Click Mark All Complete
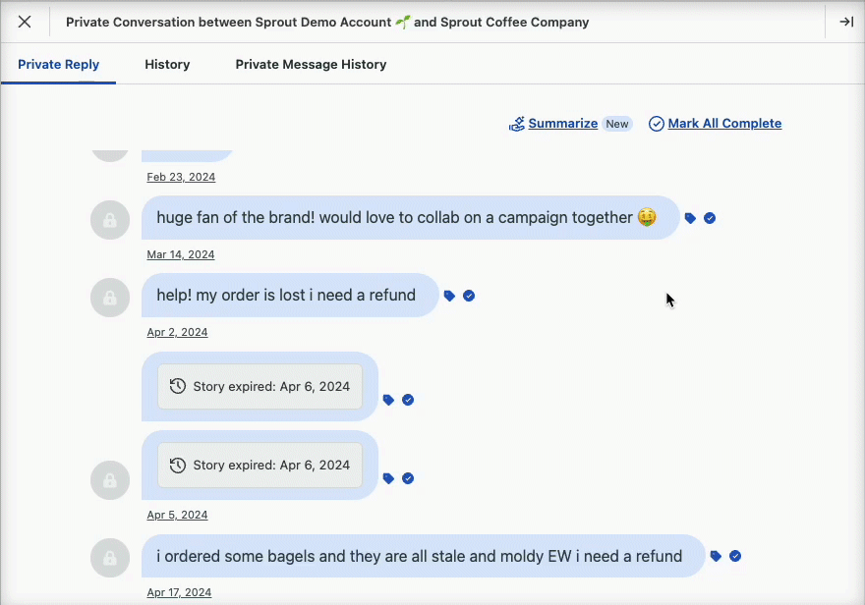This screenshot has height=605, width=865. coord(724,124)
